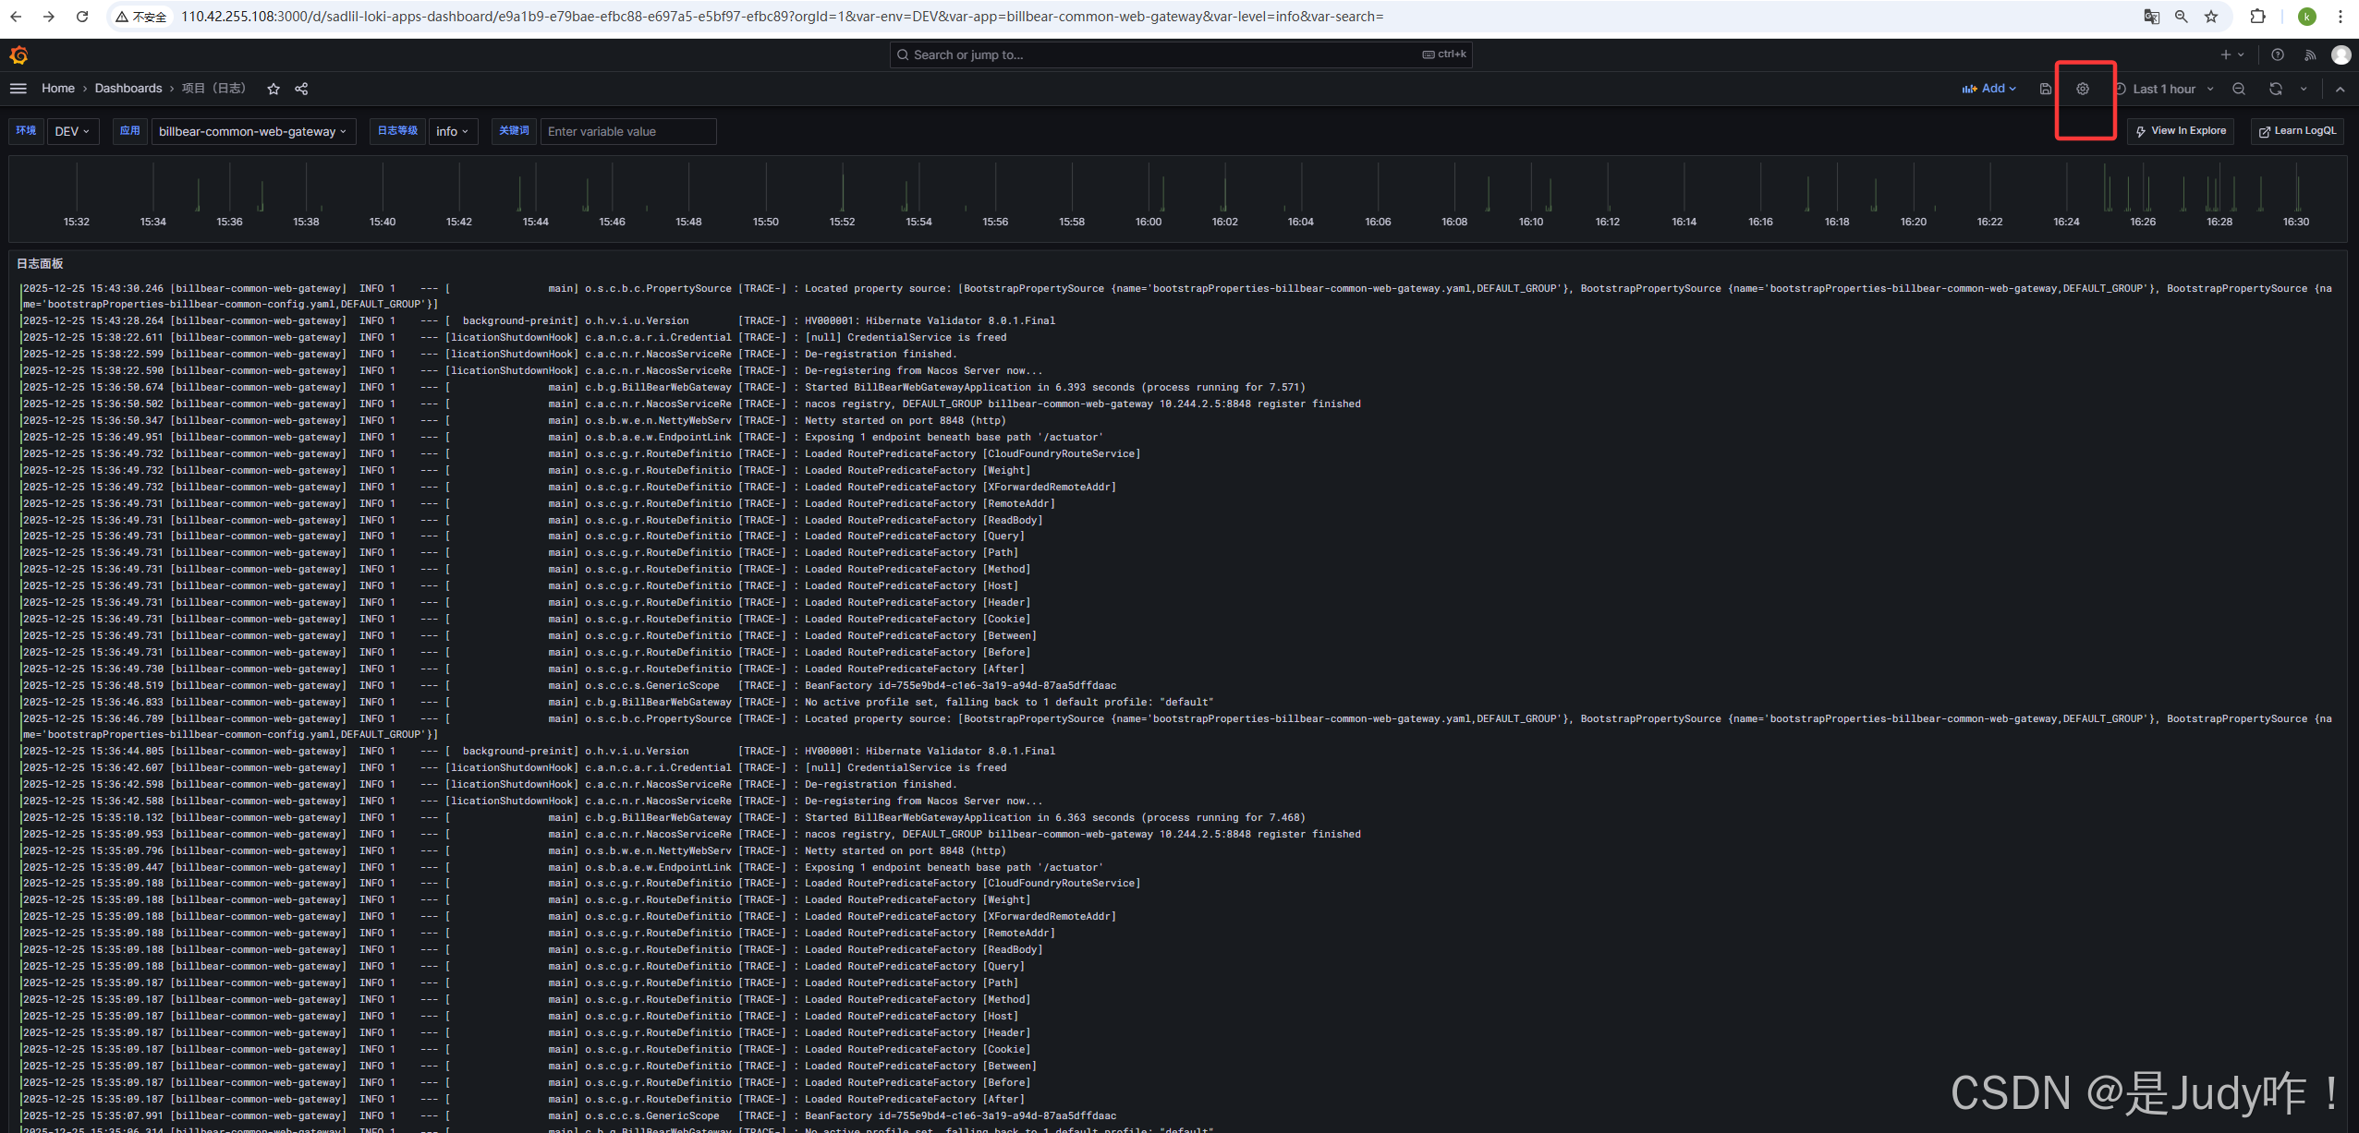The image size is (2359, 1133).
Task: Open the help question mark menu
Action: (x=2277, y=54)
